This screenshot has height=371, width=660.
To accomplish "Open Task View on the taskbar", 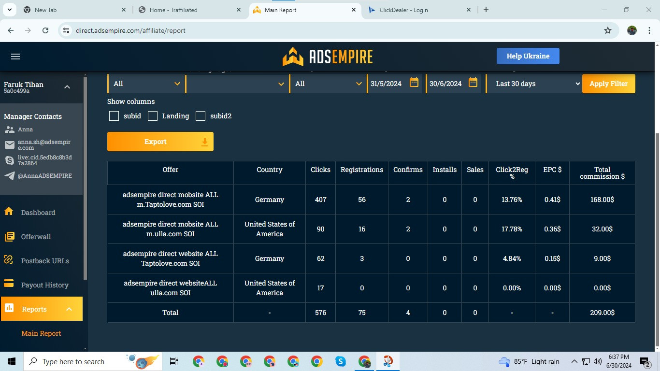I will (x=174, y=361).
